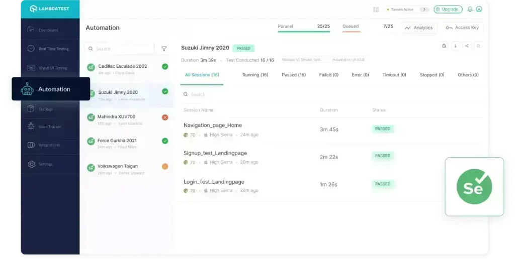Click the PASSED badge beside Suzuki Jimny 2020
Image resolution: width=515 pixels, height=259 pixels.
click(x=243, y=48)
